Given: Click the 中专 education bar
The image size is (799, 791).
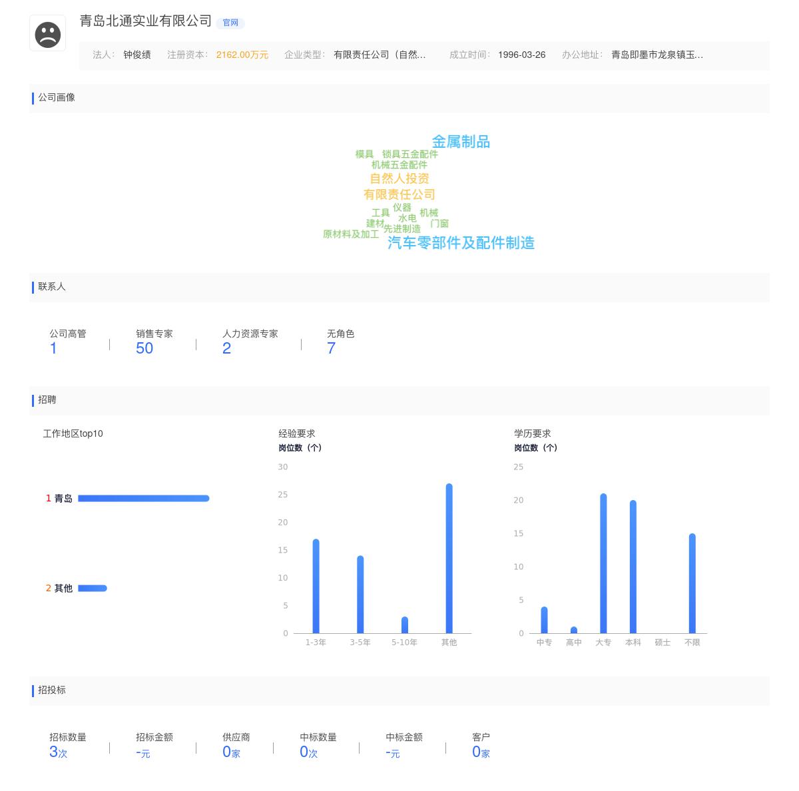Looking at the screenshot, I should click(544, 620).
